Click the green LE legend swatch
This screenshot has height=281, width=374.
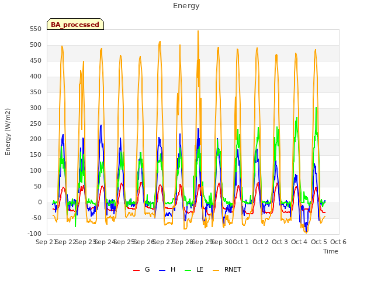tap(188, 270)
